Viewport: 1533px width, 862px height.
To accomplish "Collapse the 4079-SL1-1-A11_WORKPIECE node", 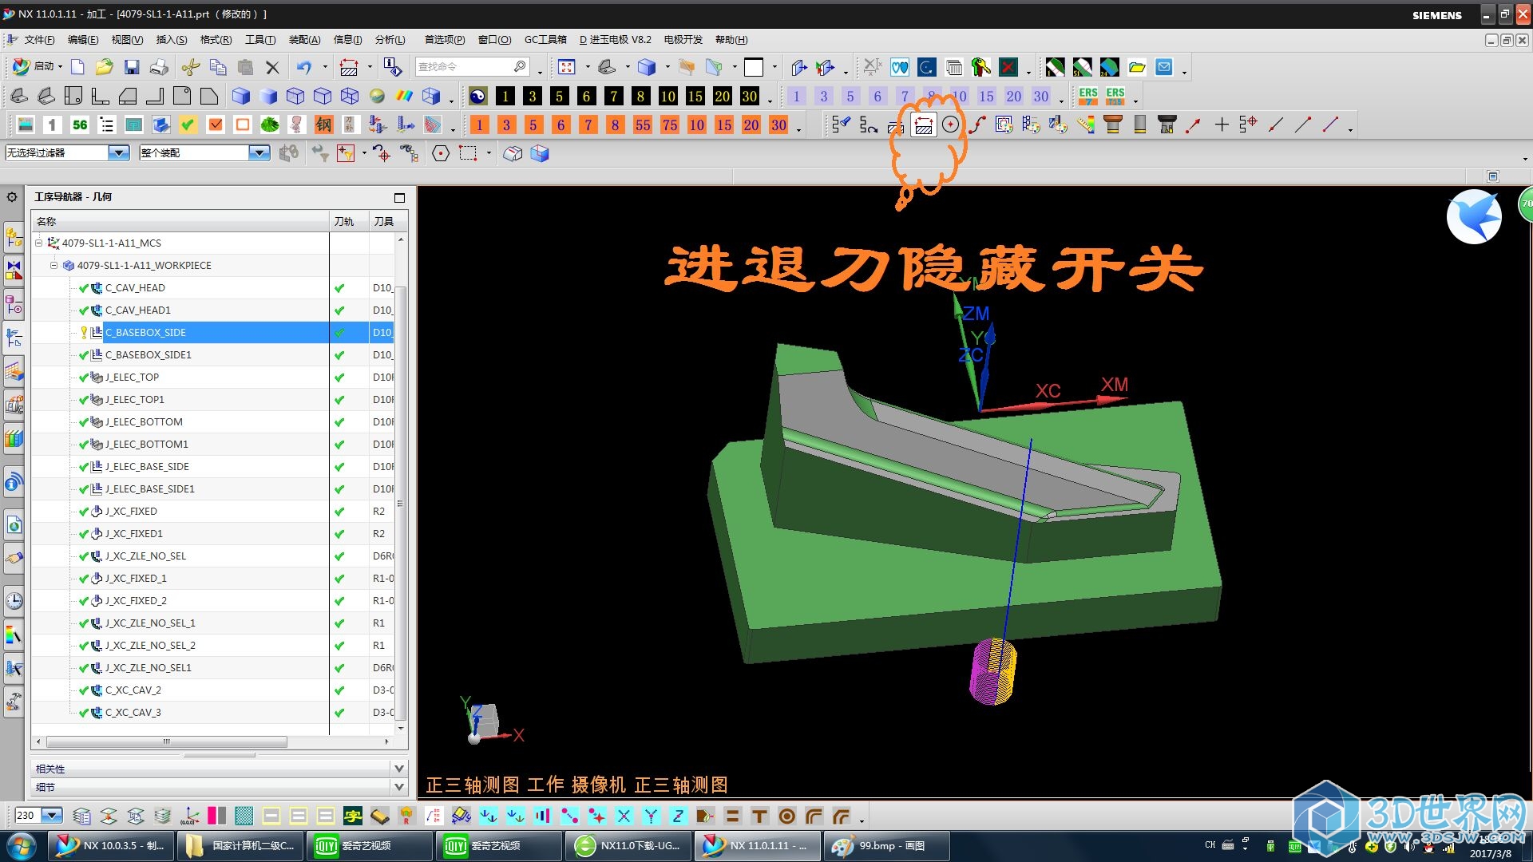I will click(53, 265).
